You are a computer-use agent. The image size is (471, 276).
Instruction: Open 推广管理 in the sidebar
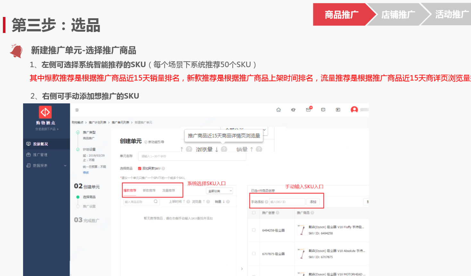tap(46, 155)
